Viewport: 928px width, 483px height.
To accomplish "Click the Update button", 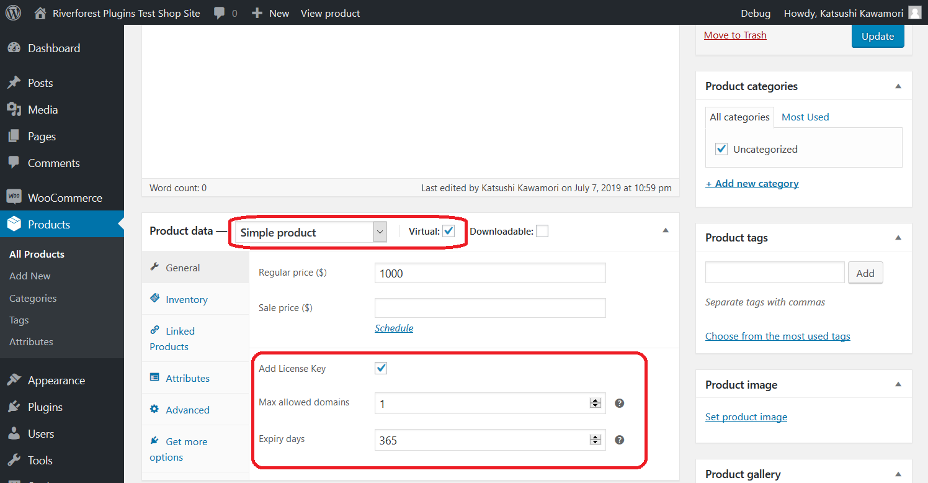I will tap(878, 36).
